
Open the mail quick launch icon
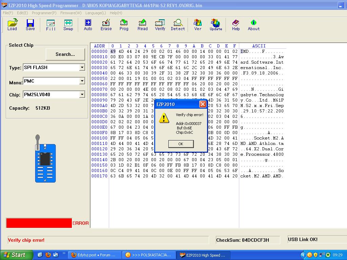[56, 255]
